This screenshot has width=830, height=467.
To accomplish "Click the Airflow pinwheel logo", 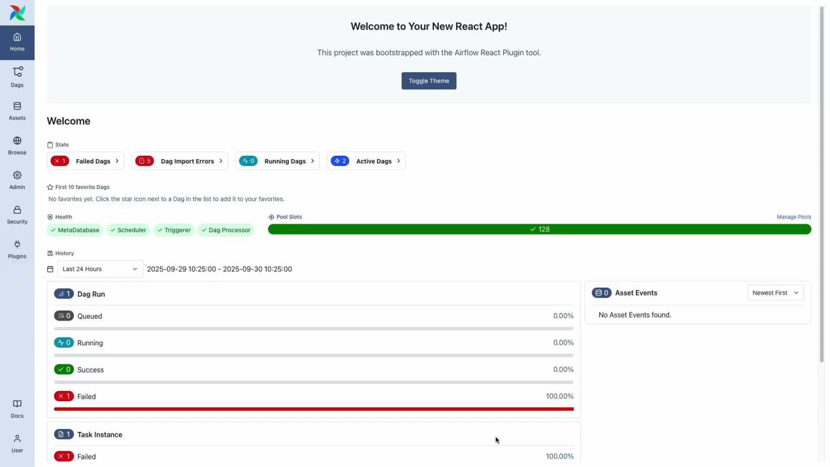I will [x=17, y=13].
